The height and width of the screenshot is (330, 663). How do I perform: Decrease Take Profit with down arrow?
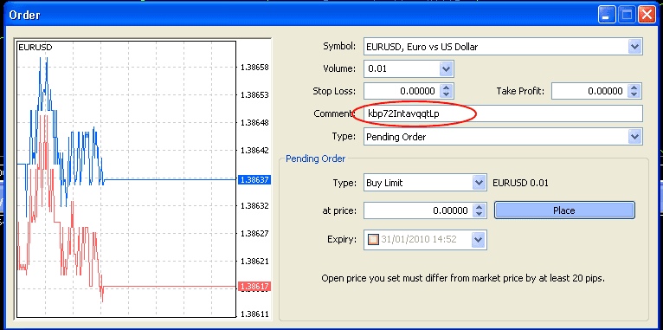[634, 94]
